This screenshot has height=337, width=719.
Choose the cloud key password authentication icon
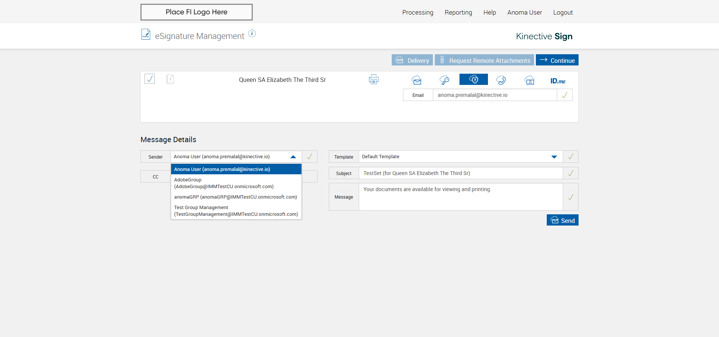tap(445, 80)
